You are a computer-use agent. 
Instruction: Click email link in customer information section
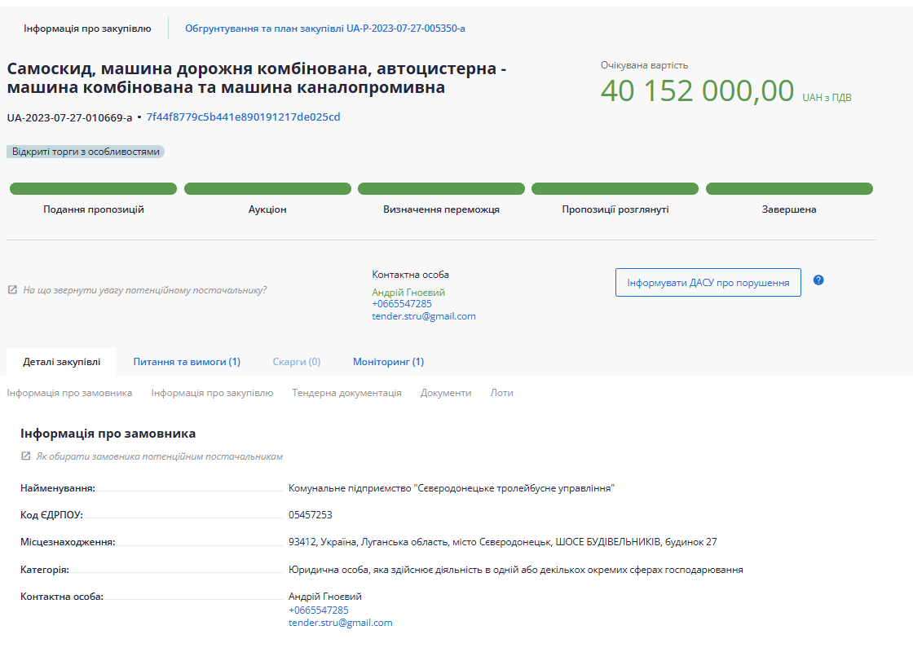[x=340, y=623]
